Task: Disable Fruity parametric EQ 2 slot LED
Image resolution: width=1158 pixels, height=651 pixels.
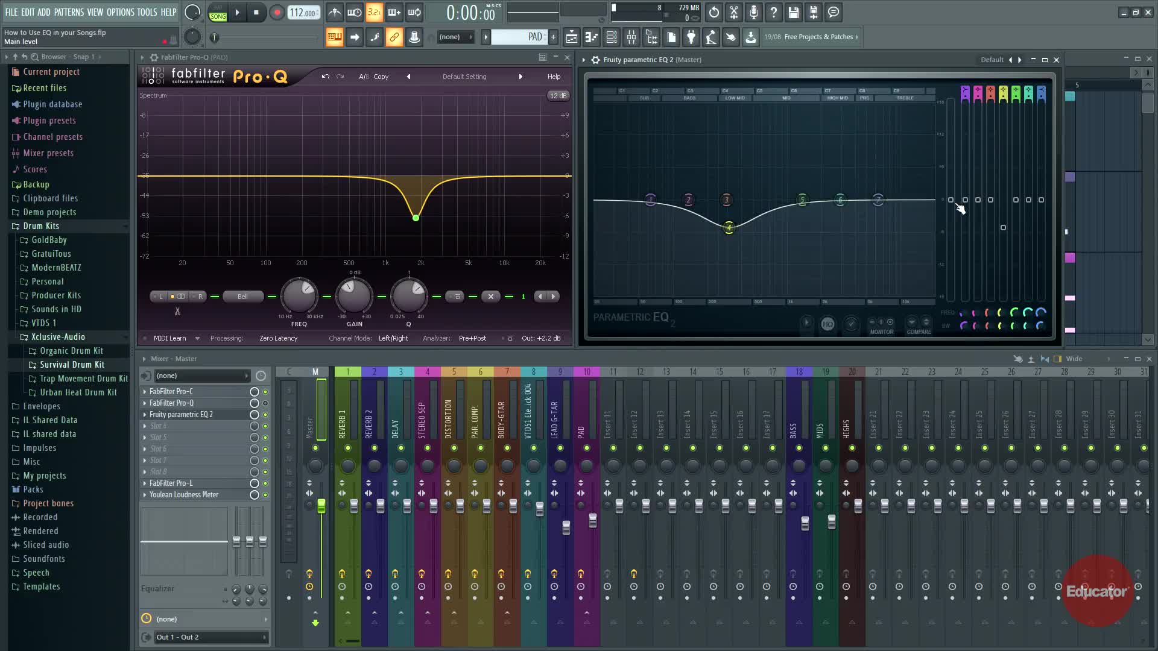Action: point(265,415)
